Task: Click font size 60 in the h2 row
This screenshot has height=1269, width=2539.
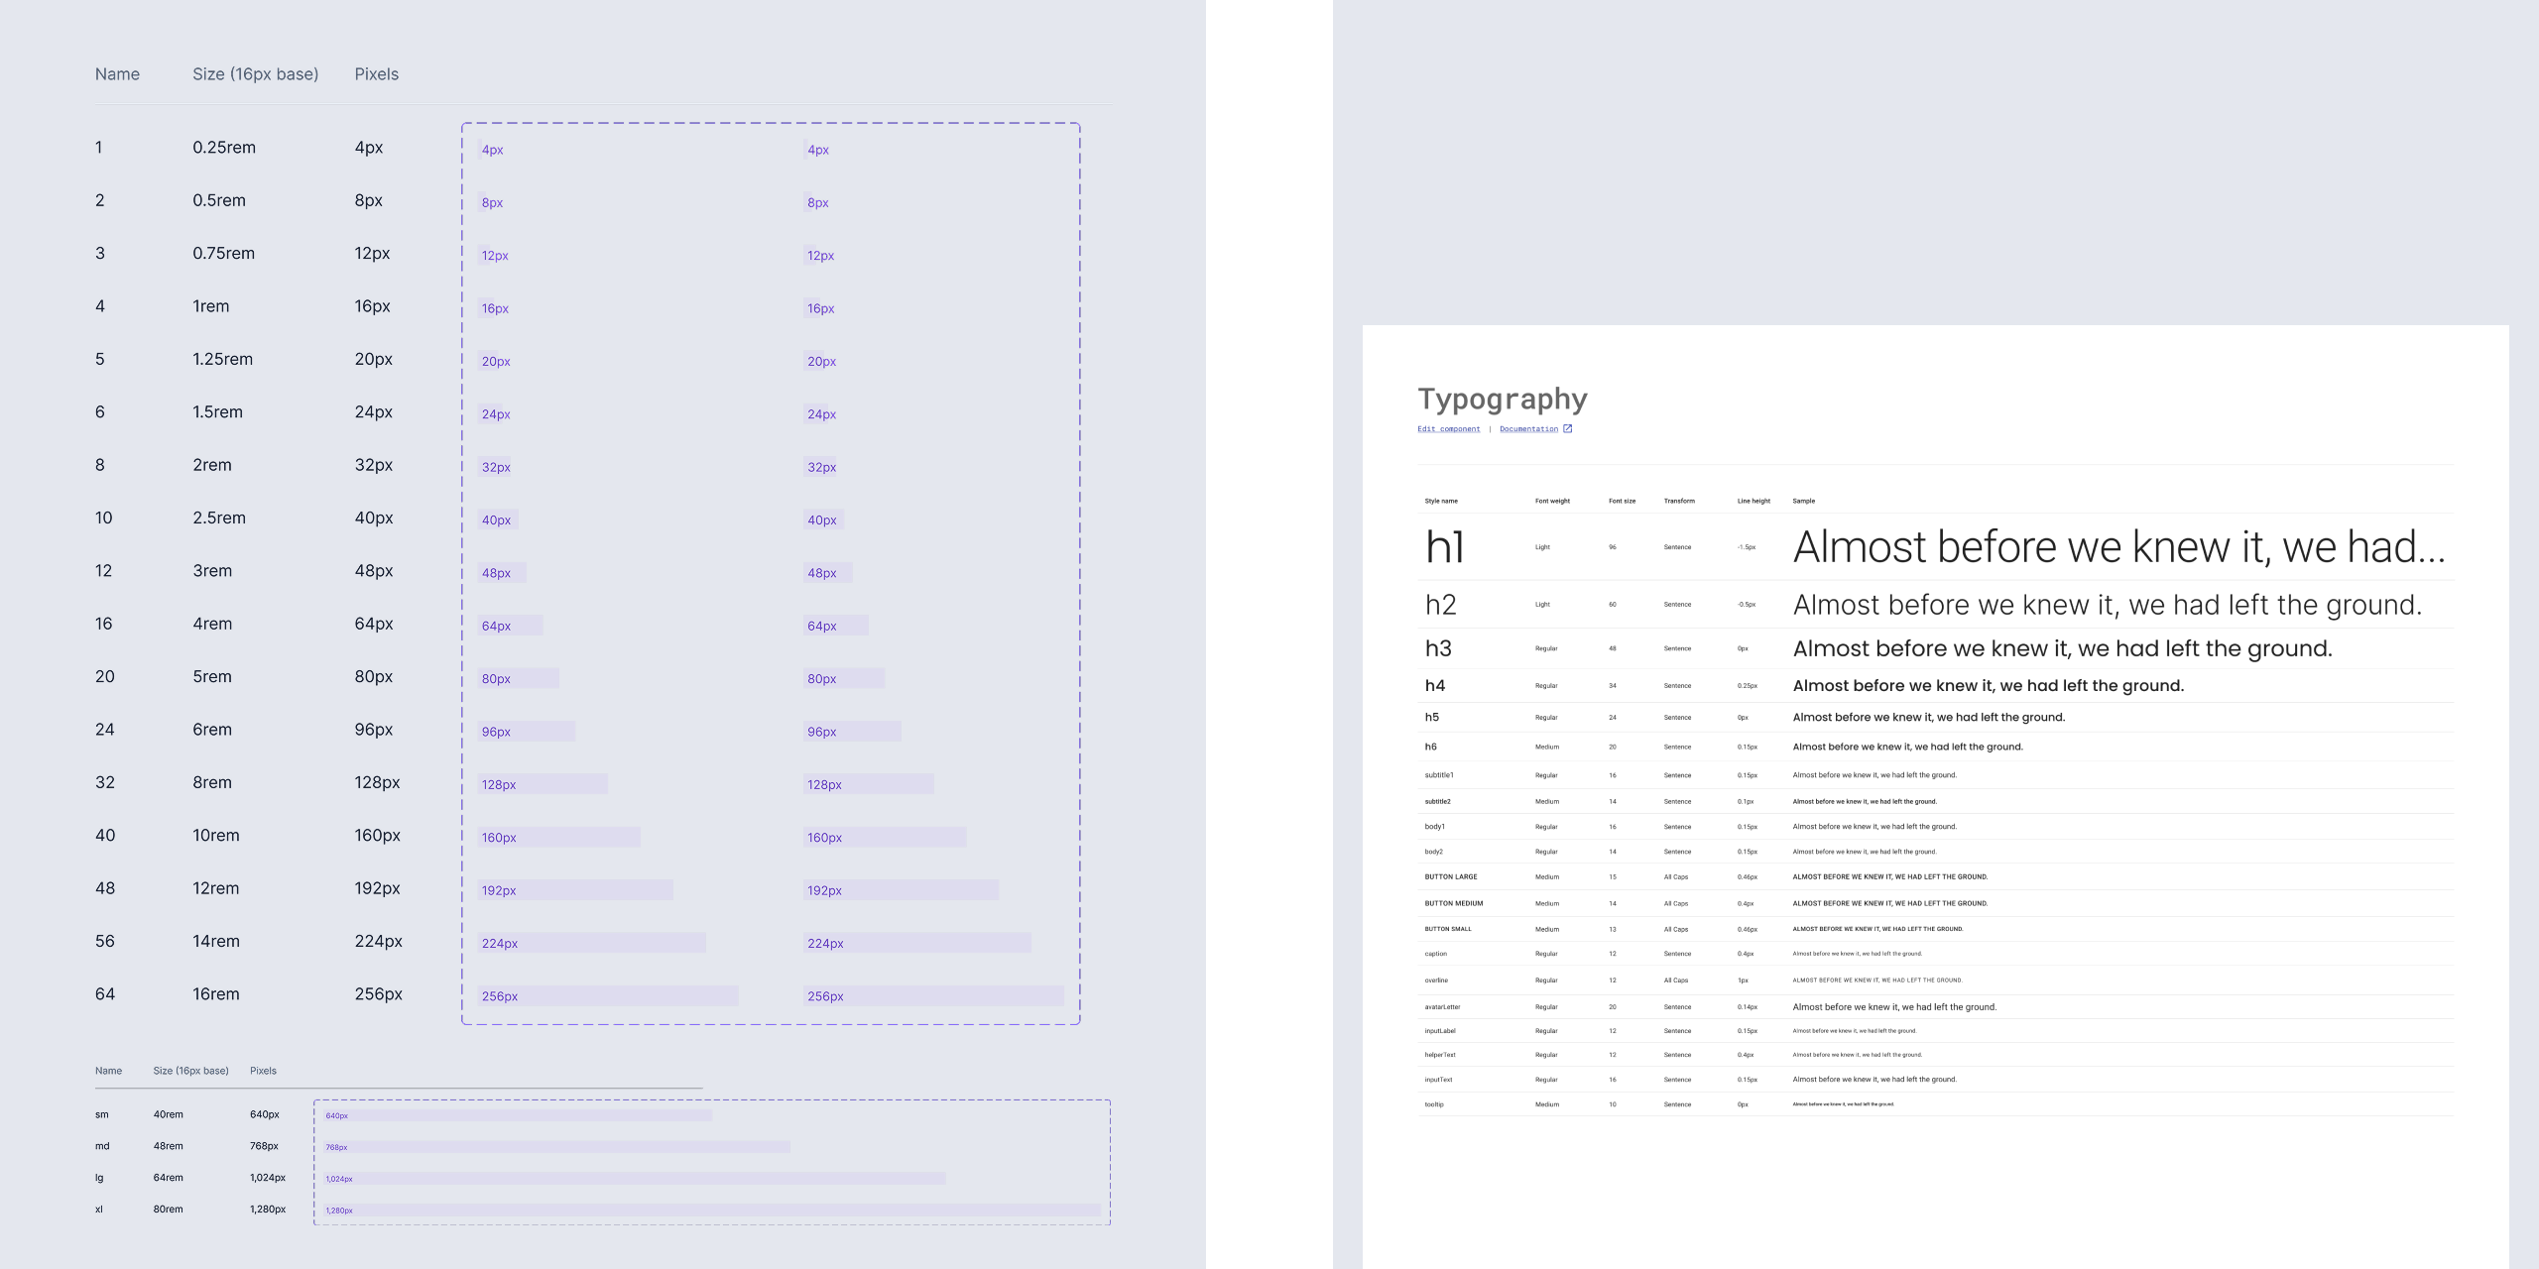Action: (1613, 605)
